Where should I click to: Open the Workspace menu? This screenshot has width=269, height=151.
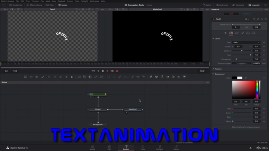(x=94, y=1)
